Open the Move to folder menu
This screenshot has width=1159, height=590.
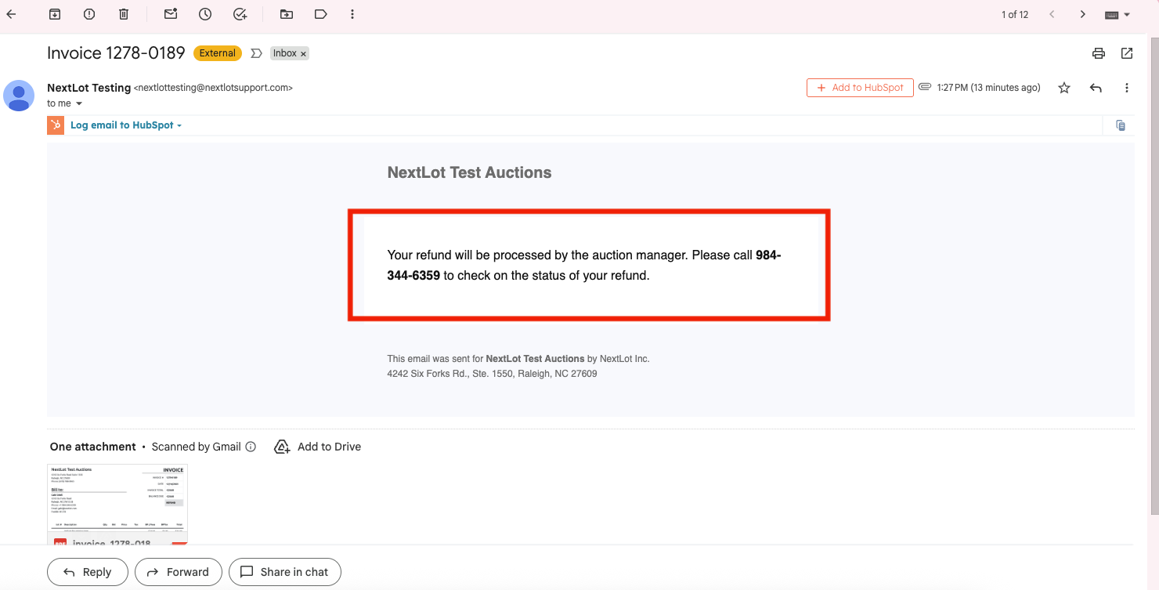287,14
